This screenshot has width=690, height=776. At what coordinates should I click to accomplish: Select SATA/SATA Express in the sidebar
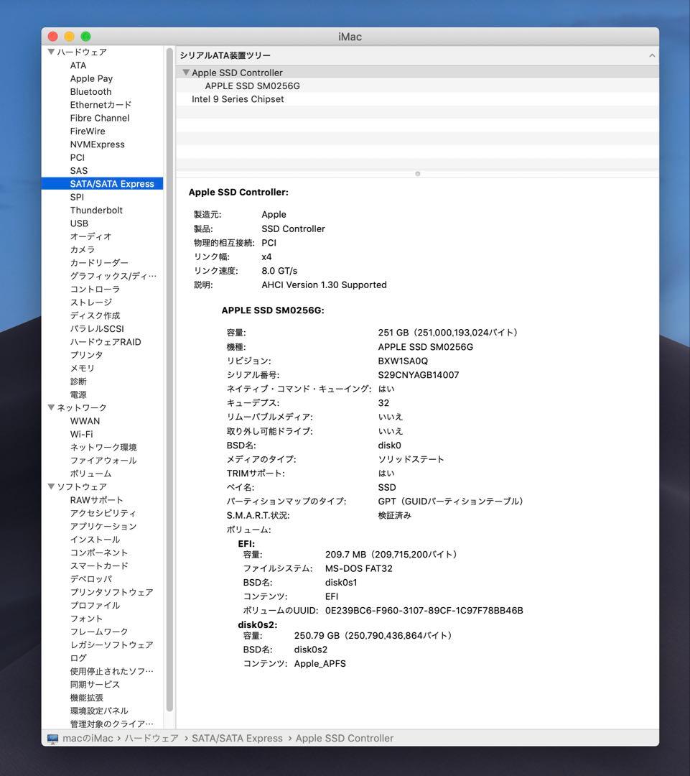tap(103, 184)
